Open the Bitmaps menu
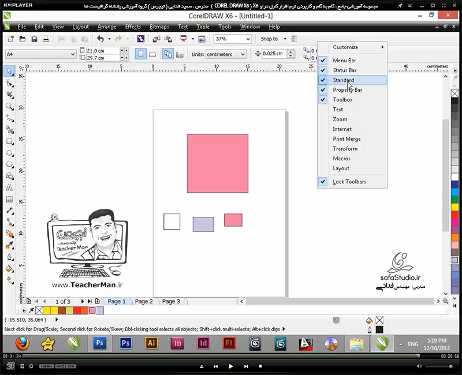The image size is (462, 375). click(159, 27)
